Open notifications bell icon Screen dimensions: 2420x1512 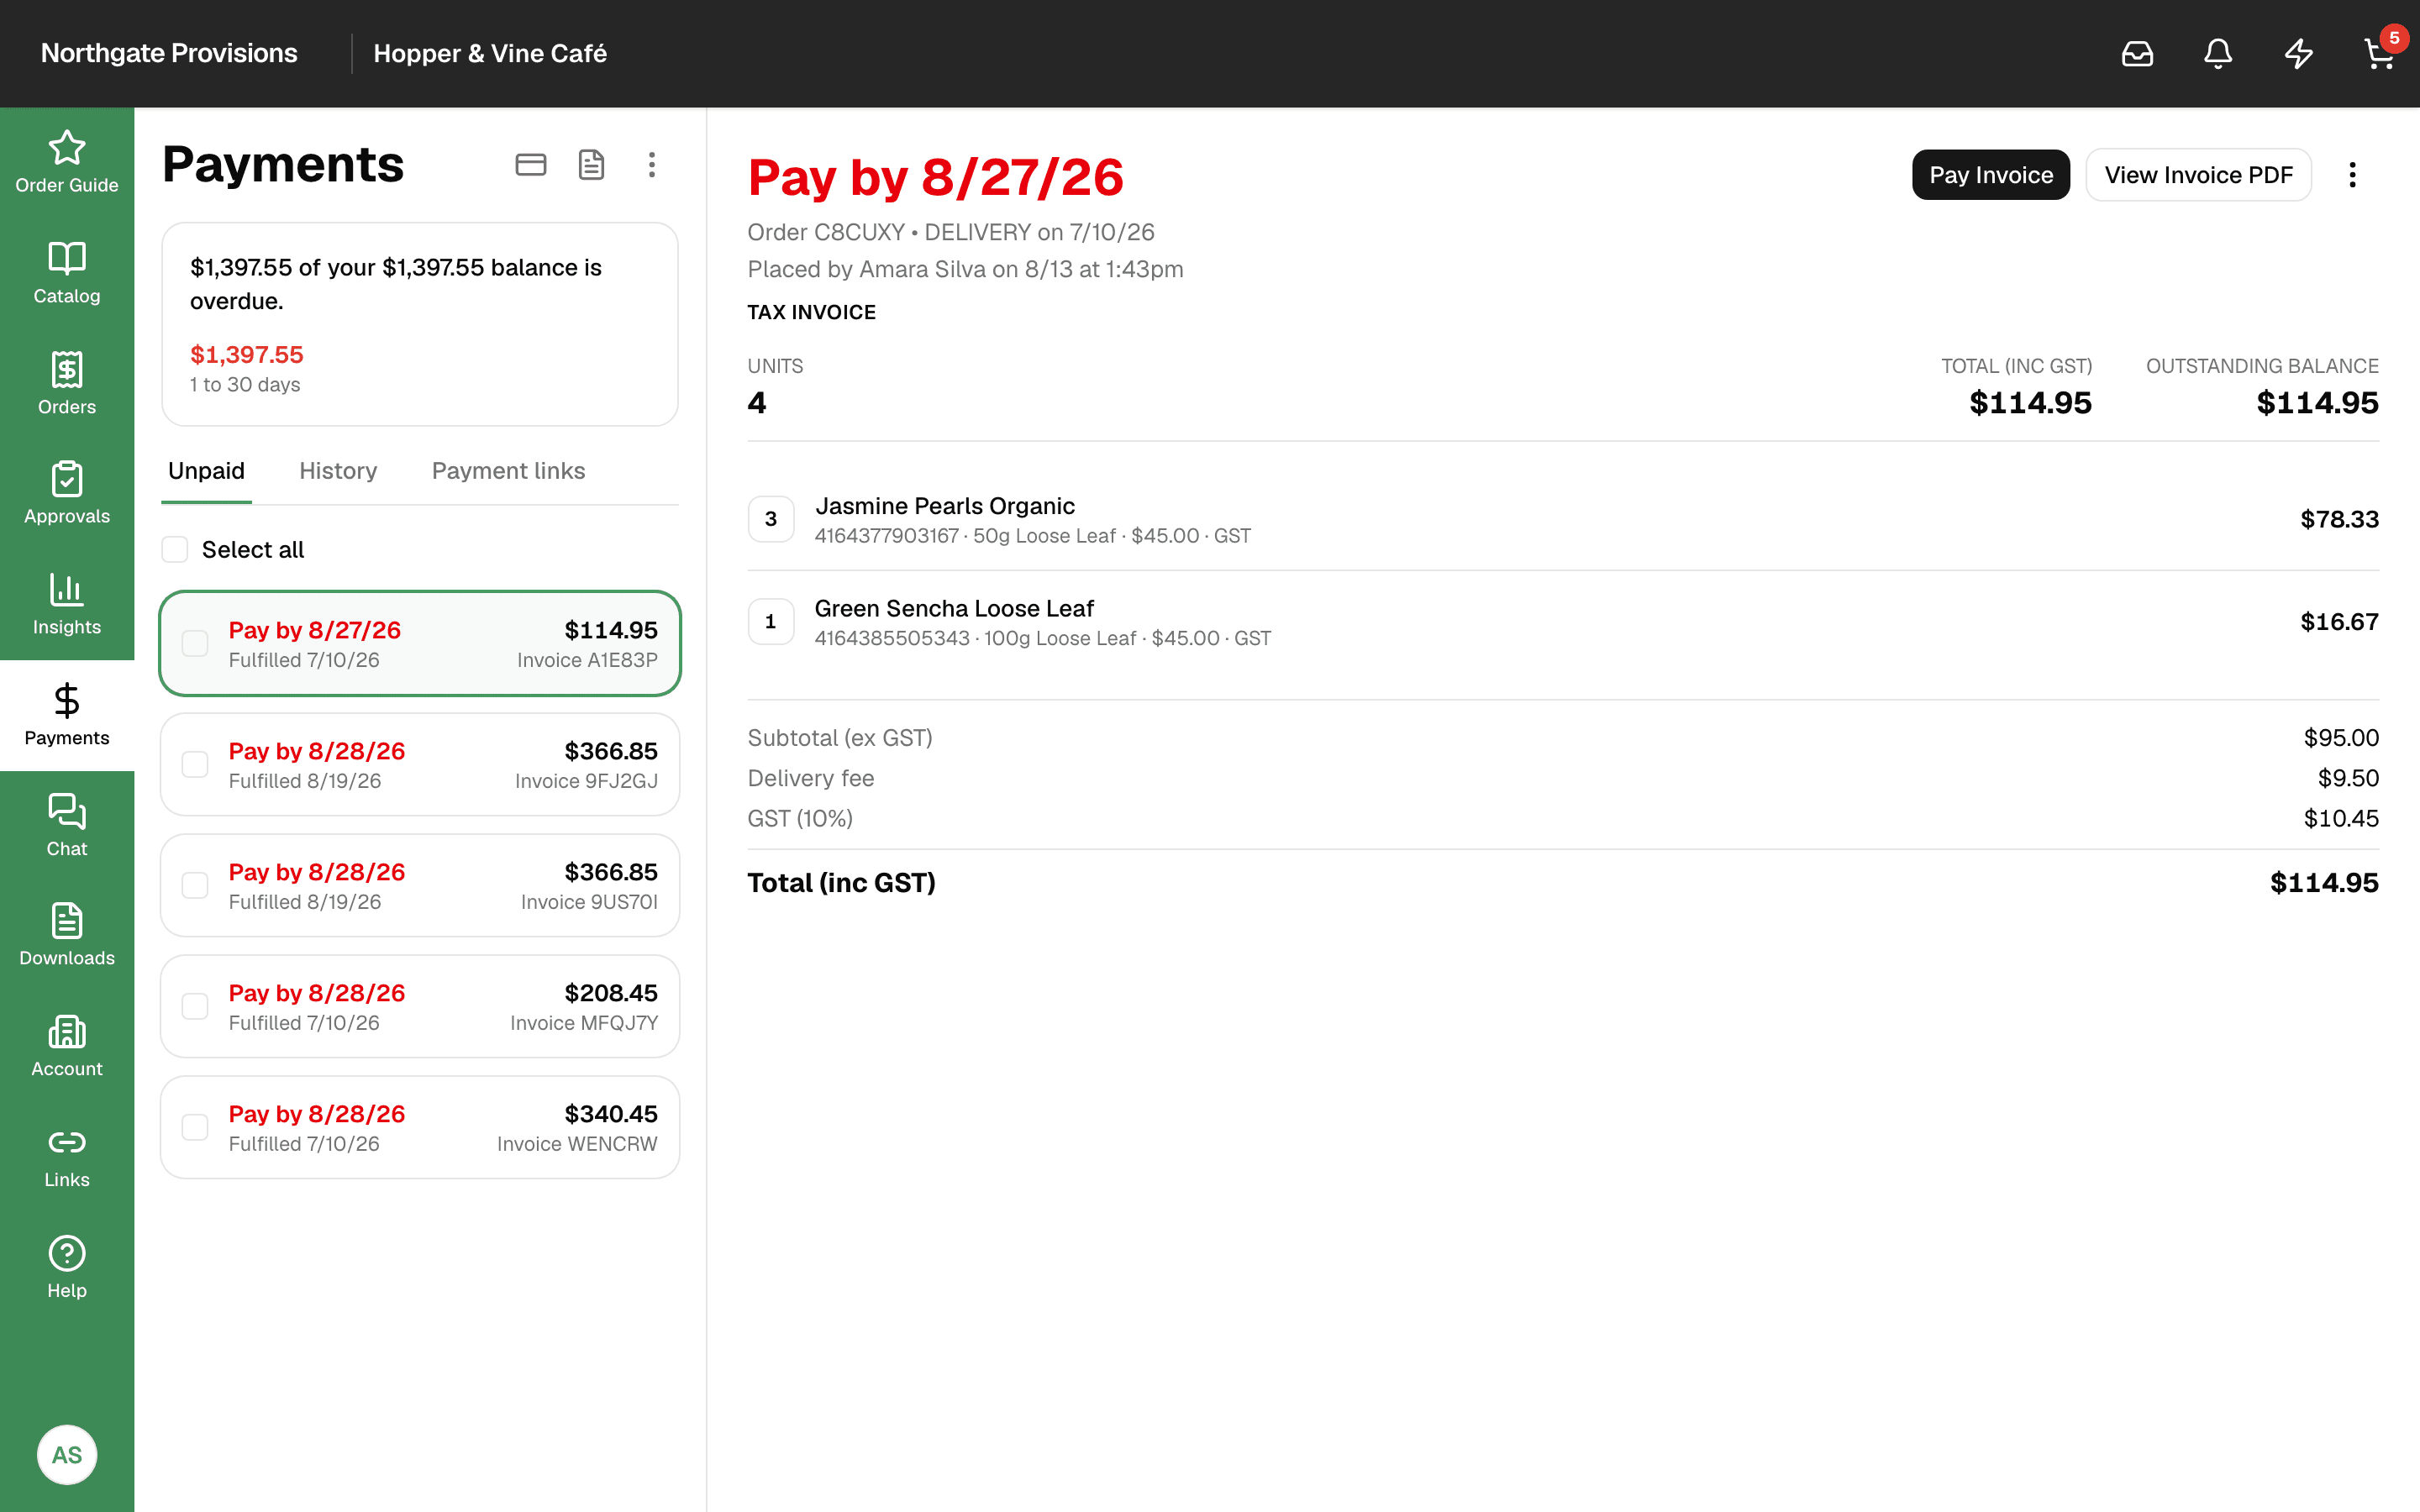click(x=2218, y=54)
